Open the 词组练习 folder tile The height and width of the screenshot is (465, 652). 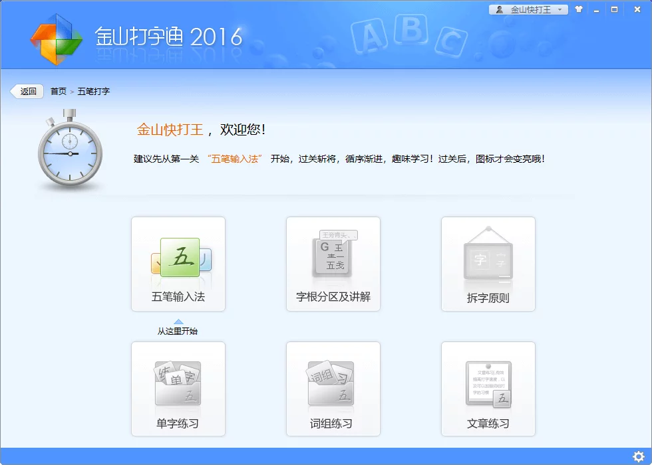333,389
